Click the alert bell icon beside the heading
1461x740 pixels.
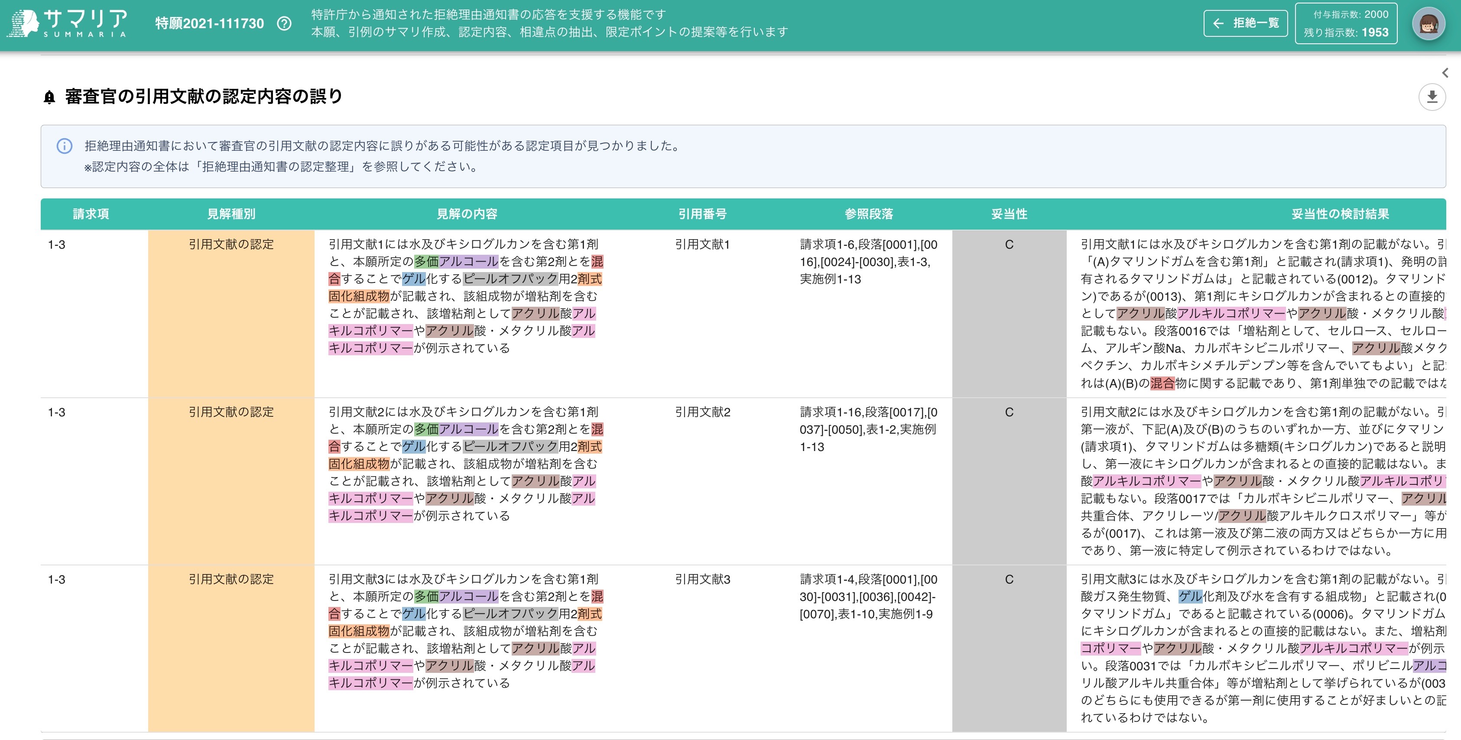point(49,96)
